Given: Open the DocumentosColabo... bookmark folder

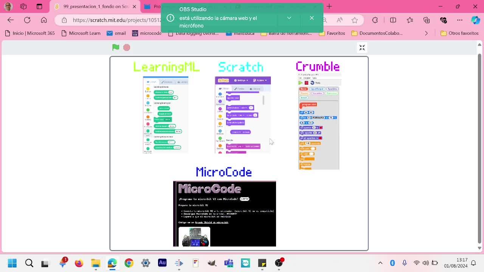Looking at the screenshot, I should [x=377, y=33].
